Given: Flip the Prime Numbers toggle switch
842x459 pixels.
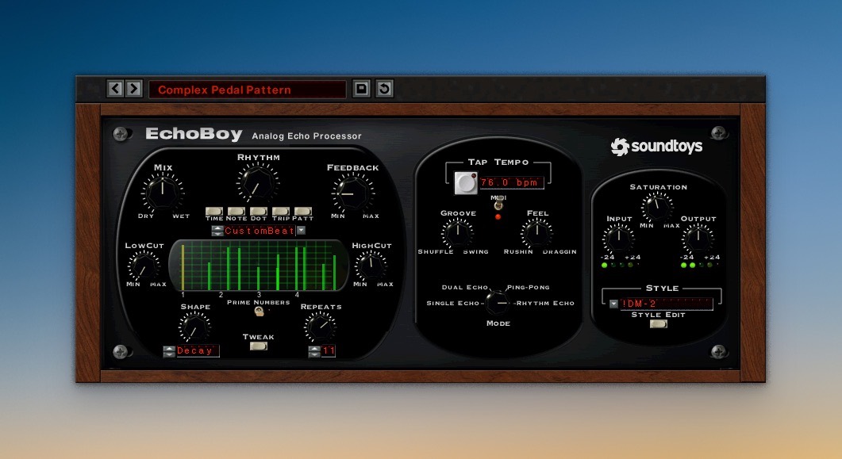Looking at the screenshot, I should (x=259, y=312).
